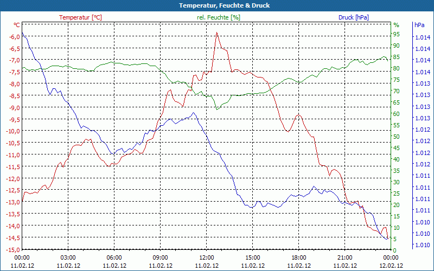434x271 pixels.
Task: Select the blue "Druck [hPa]" legend label
Action: 354,17
